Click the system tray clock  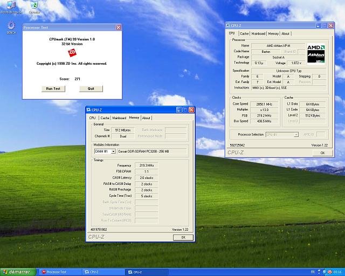click(x=338, y=272)
